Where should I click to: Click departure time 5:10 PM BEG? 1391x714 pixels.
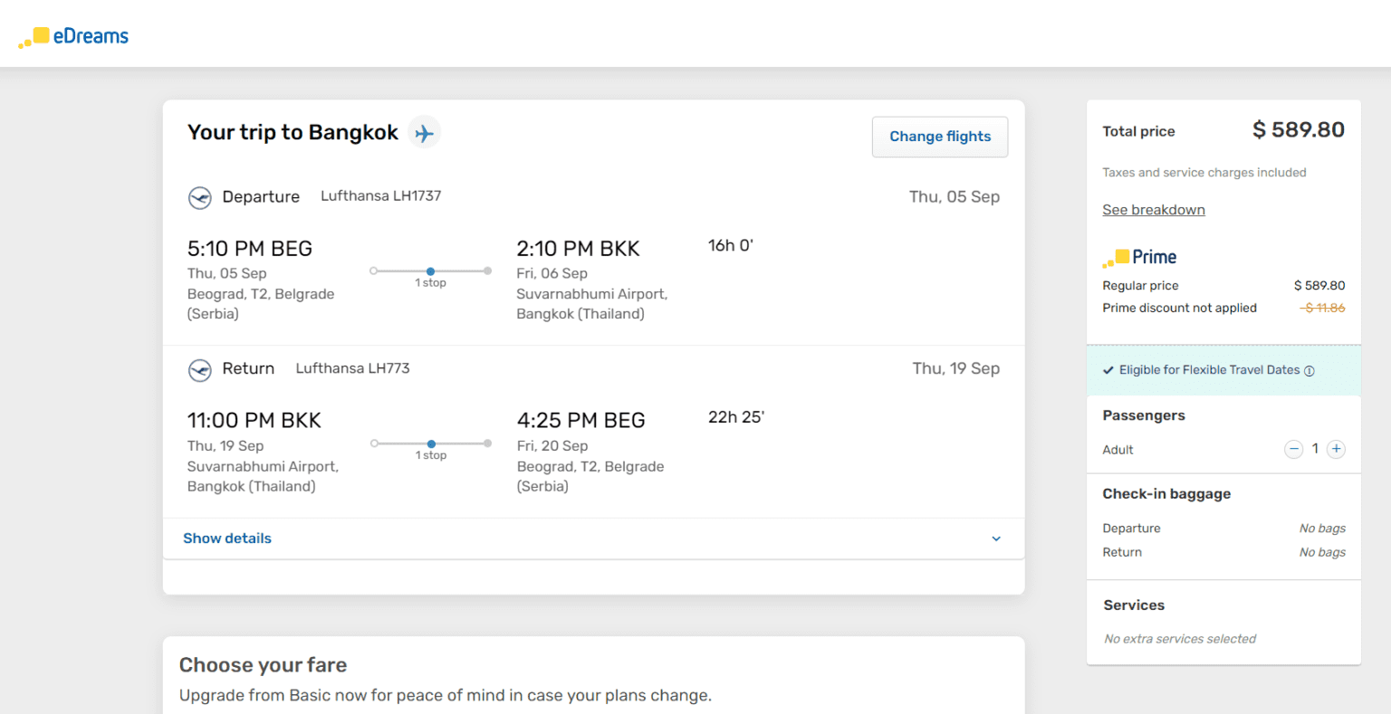tap(250, 249)
